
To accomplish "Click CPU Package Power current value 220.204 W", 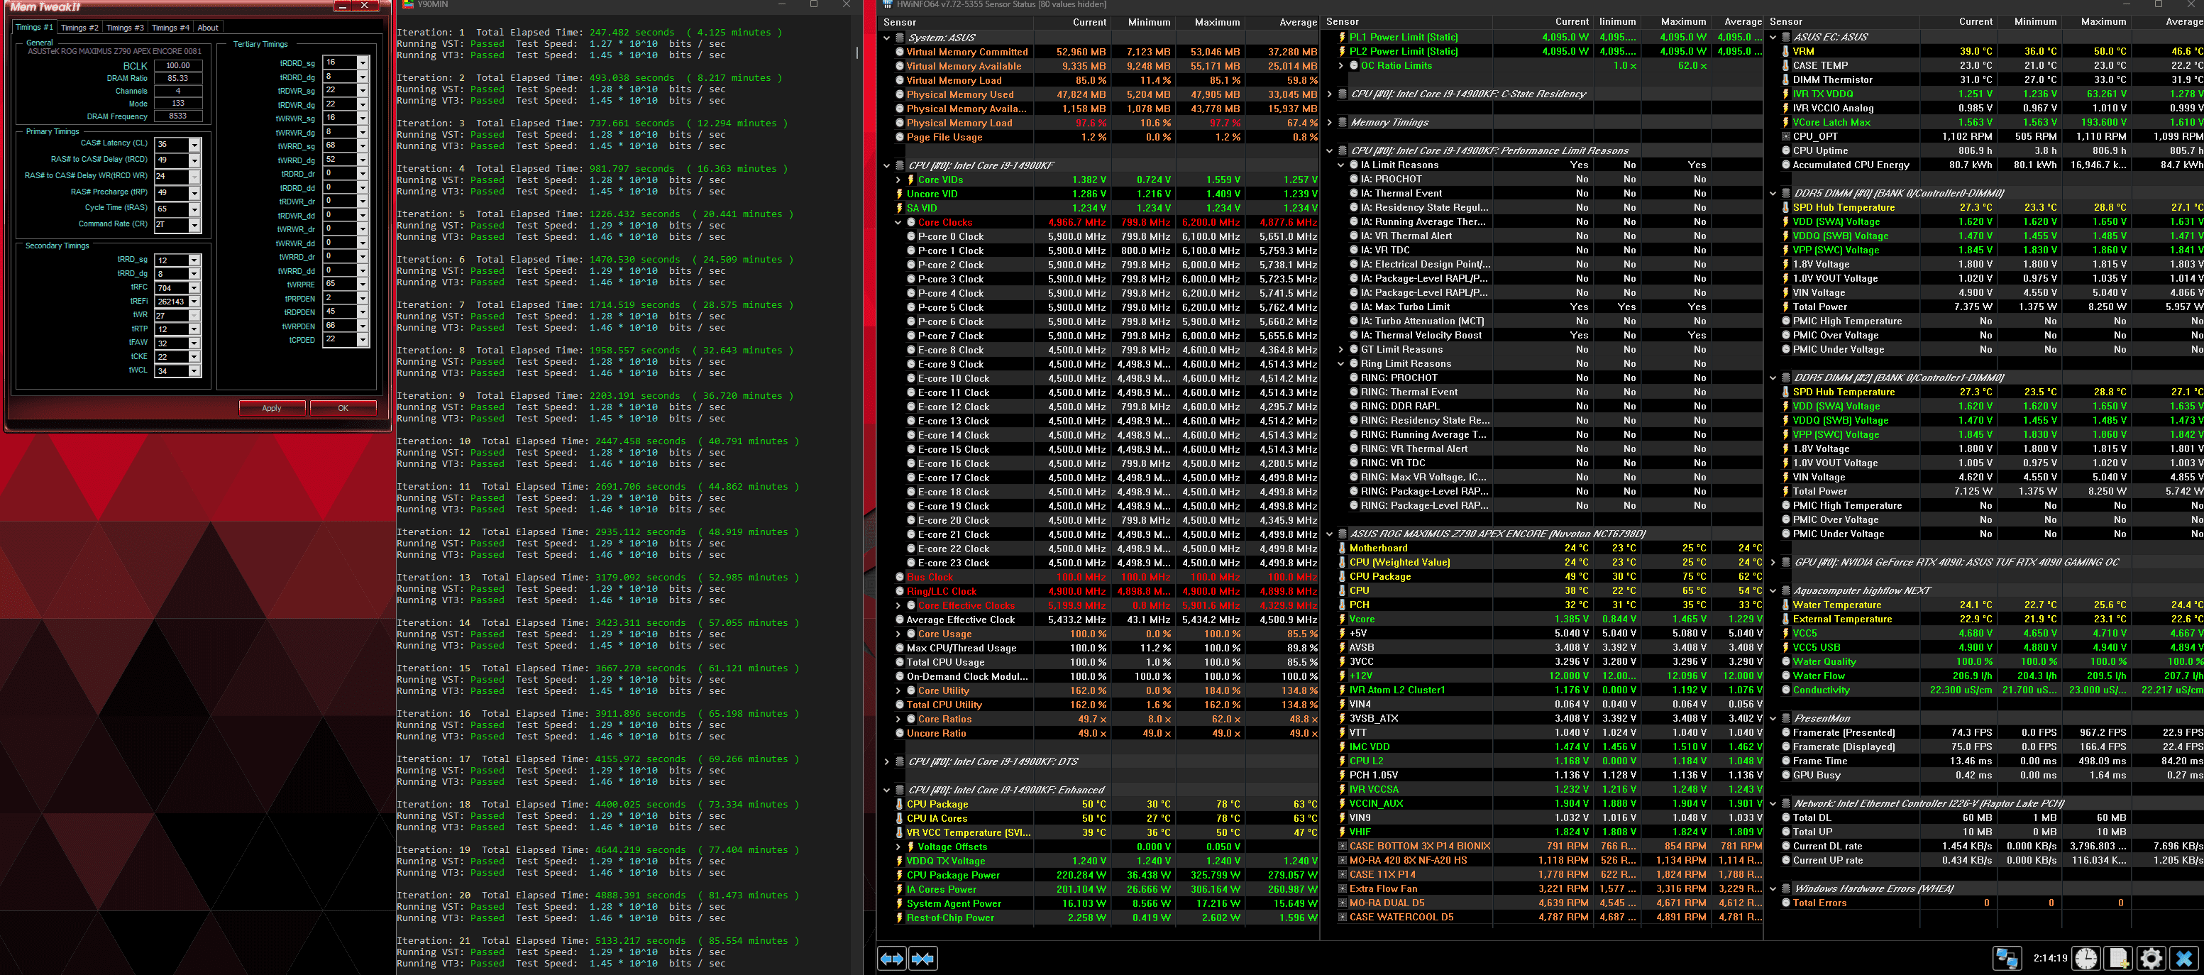I will point(1081,875).
